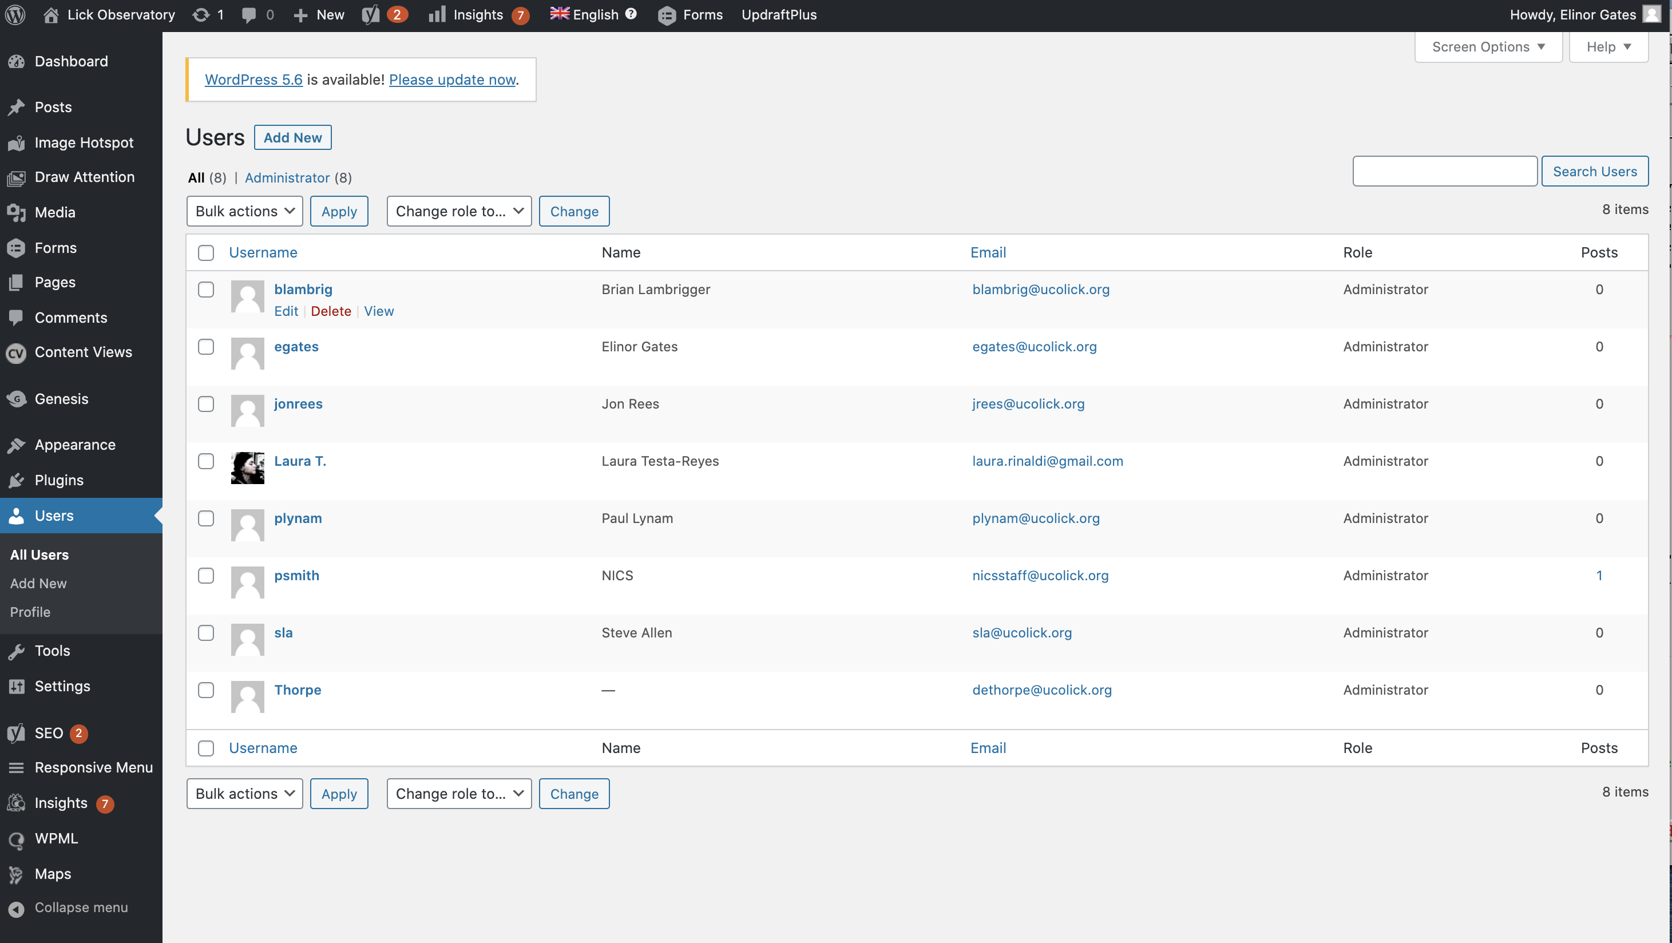Click the Insights bar chart icon in admin bar
1672x943 pixels.
(x=437, y=14)
